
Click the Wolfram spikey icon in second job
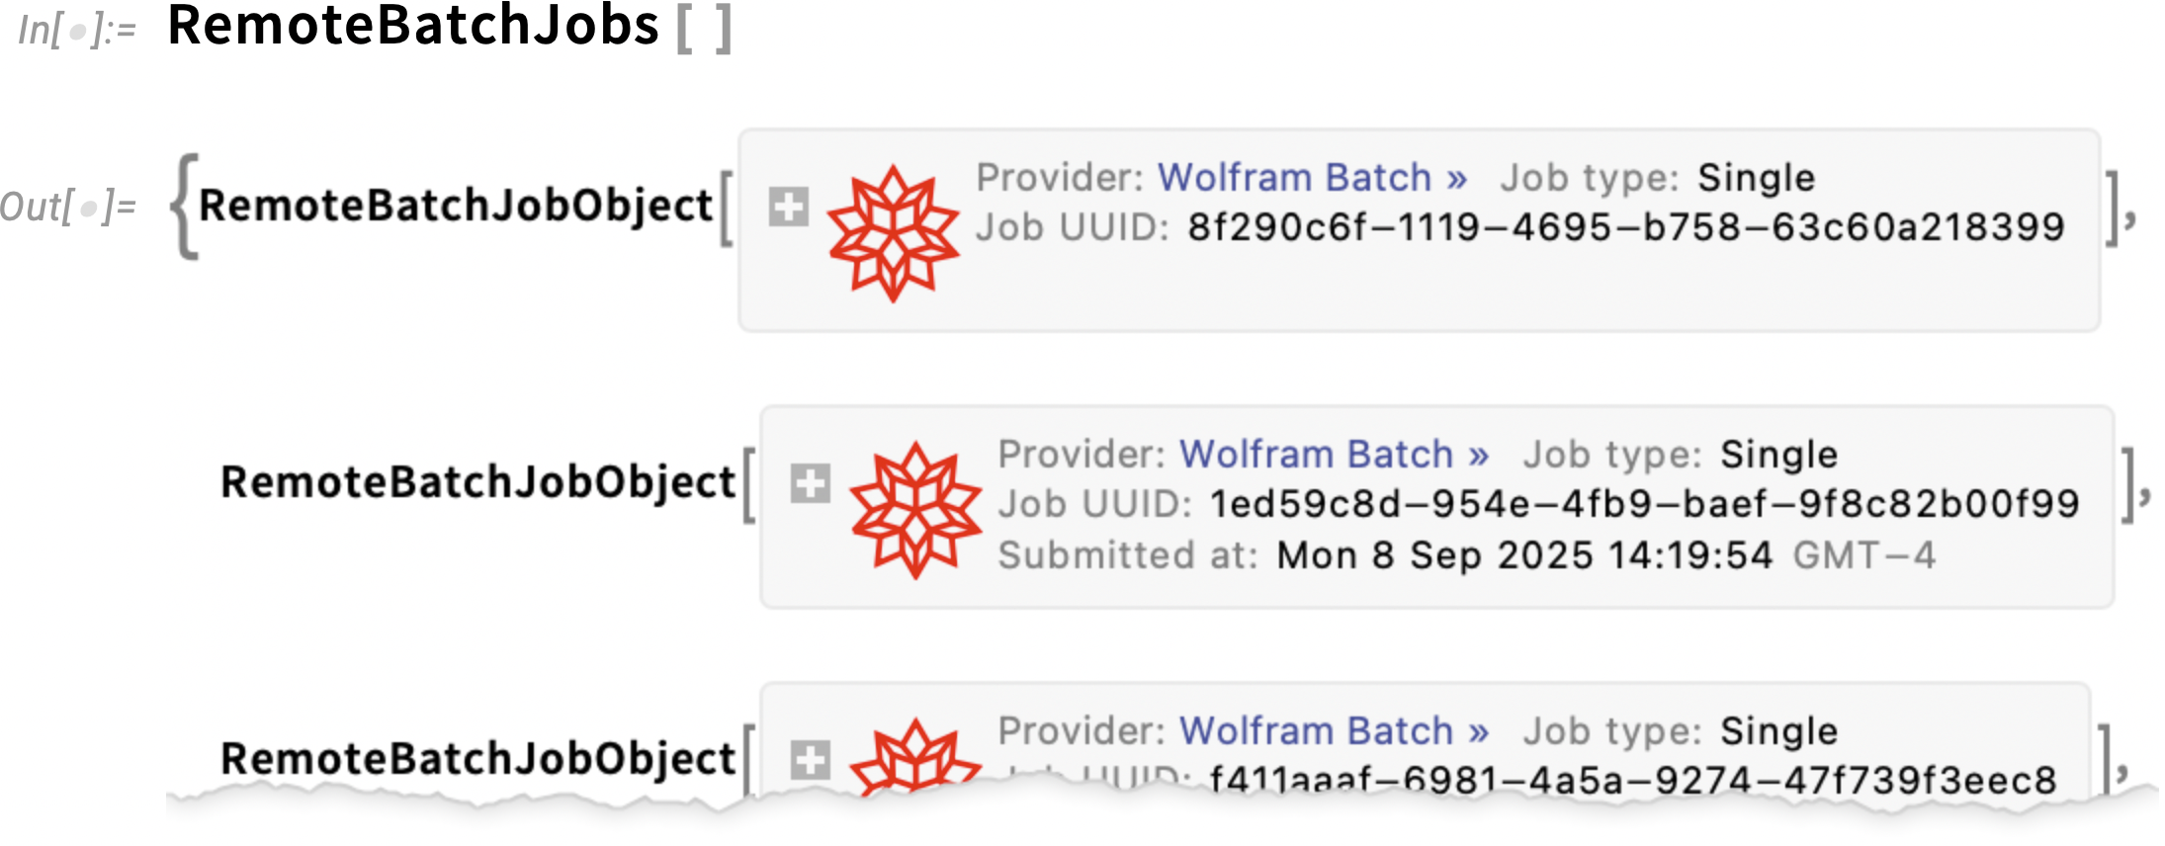pyautogui.click(x=915, y=510)
